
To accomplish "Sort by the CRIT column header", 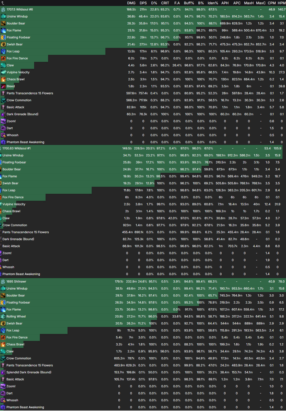I will [x=165, y=3].
